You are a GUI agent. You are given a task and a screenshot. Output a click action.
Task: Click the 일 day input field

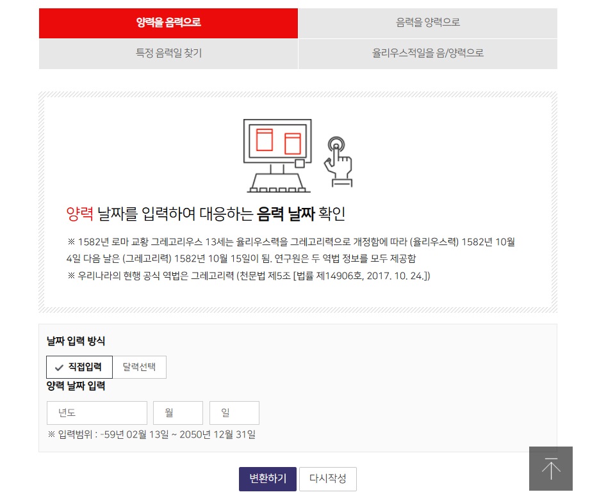[234, 413]
